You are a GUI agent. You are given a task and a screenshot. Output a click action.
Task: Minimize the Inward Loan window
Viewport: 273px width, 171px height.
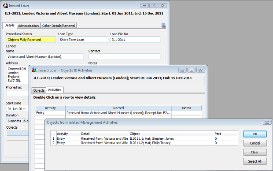pyautogui.click(x=144, y=6)
